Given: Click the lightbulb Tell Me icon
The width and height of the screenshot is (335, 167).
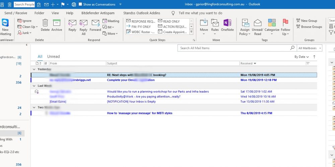Looking at the screenshot, I should pos(173,13).
